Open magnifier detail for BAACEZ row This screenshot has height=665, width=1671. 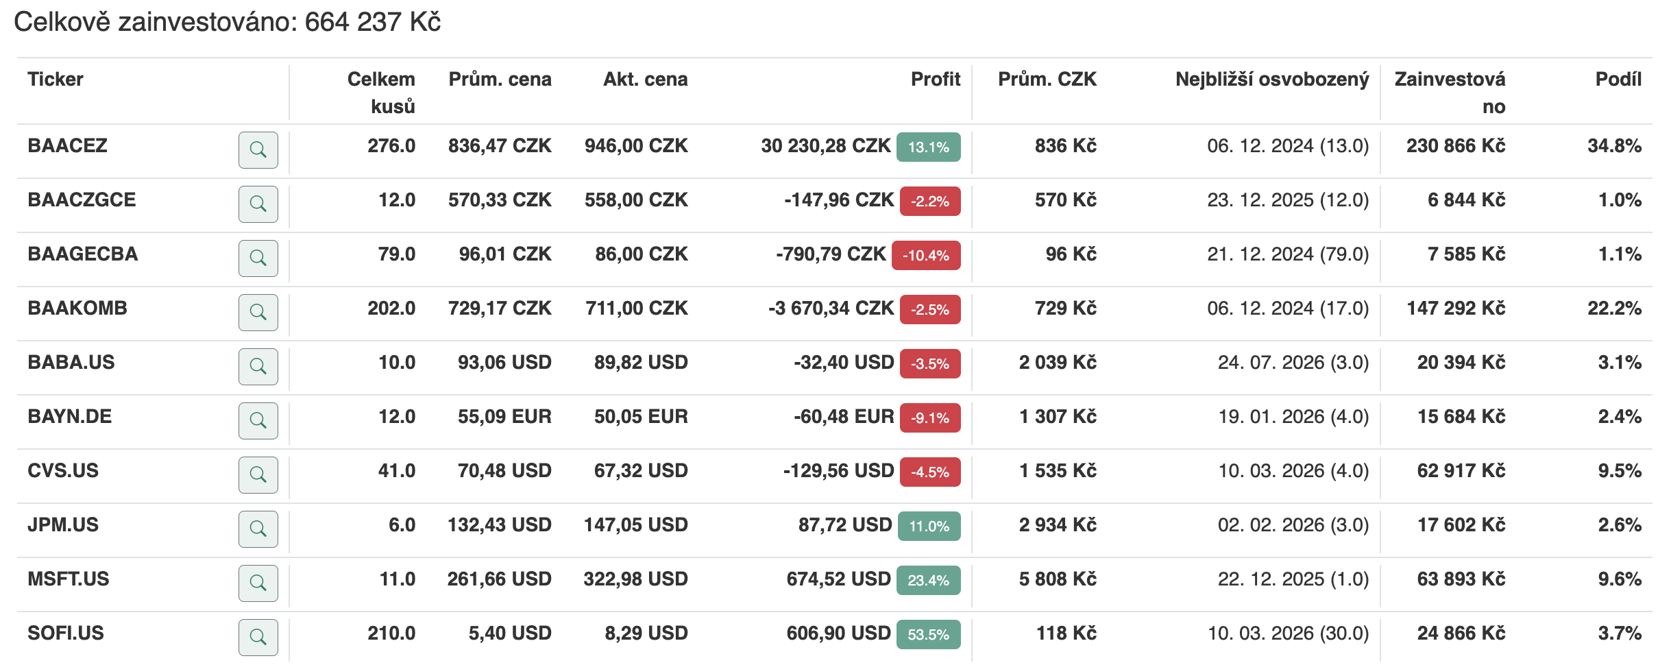[258, 149]
